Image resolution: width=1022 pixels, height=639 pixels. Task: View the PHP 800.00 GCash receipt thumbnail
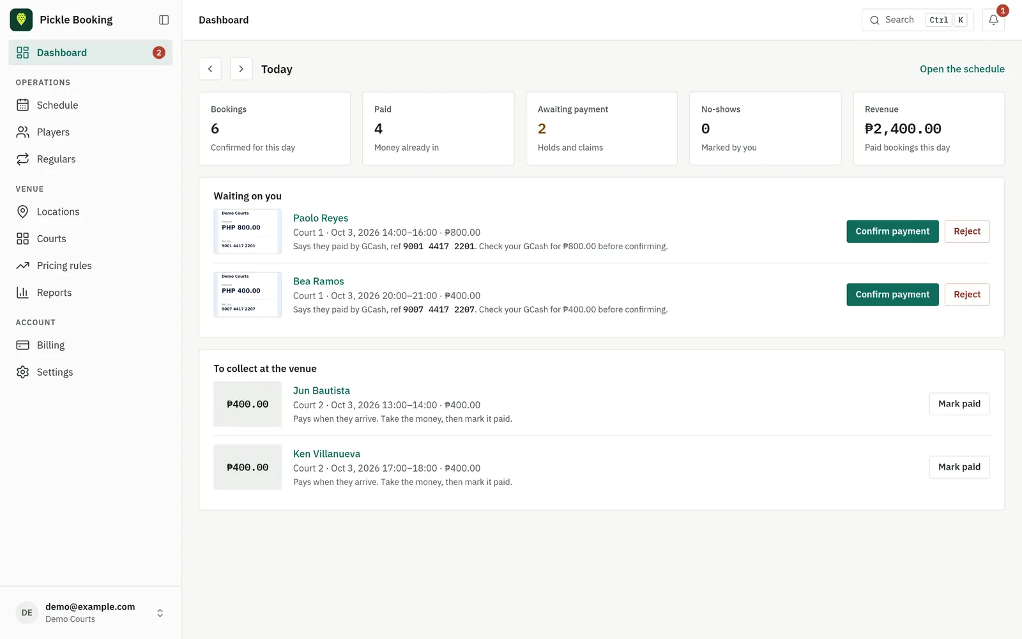pos(248,231)
